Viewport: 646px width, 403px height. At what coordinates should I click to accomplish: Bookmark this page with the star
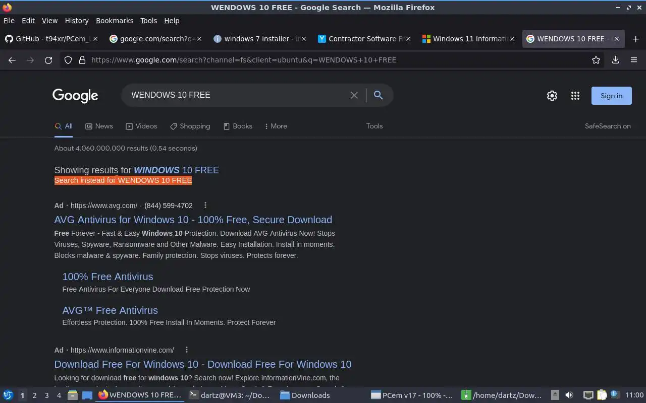pos(596,60)
